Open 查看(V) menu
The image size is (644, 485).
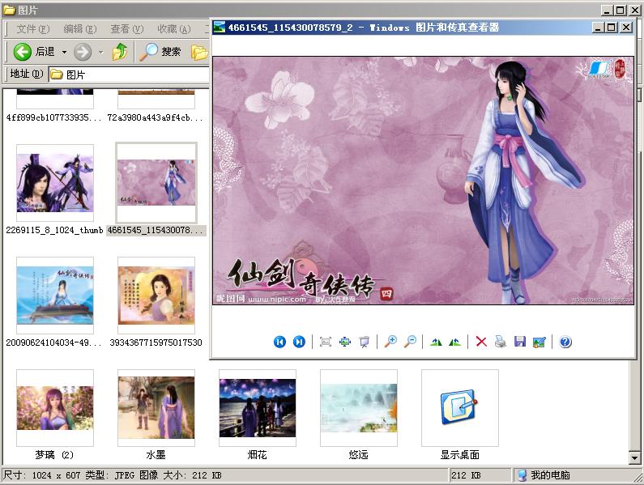[x=127, y=29]
